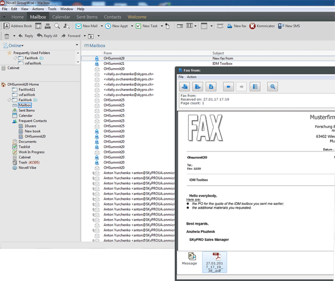The height and width of the screenshot is (281, 335).
Task: Click the Delete trash can icon
Action: (x=7, y=36)
